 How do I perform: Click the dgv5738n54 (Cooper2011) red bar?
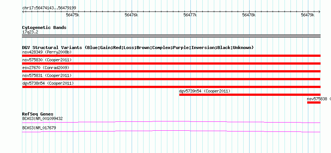[x=171, y=87]
